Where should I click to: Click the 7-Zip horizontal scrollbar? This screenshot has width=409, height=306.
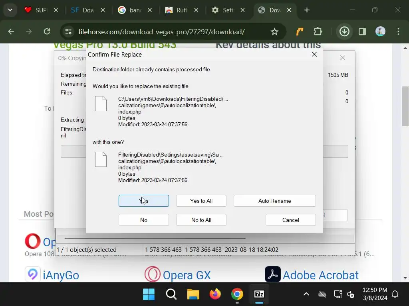click(x=155, y=238)
